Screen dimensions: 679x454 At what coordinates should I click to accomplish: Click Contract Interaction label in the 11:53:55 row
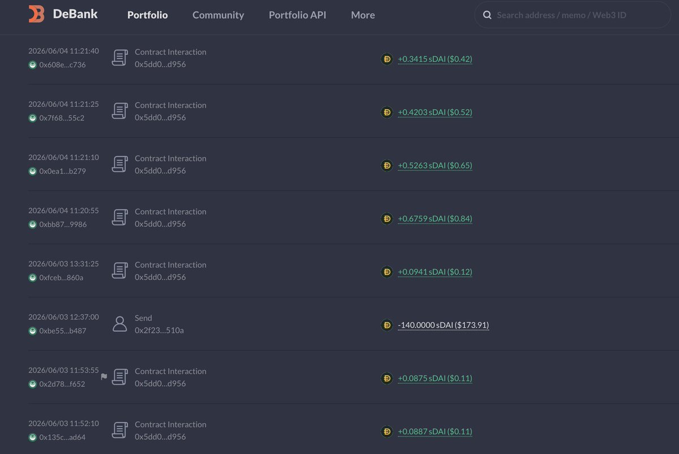pos(170,371)
